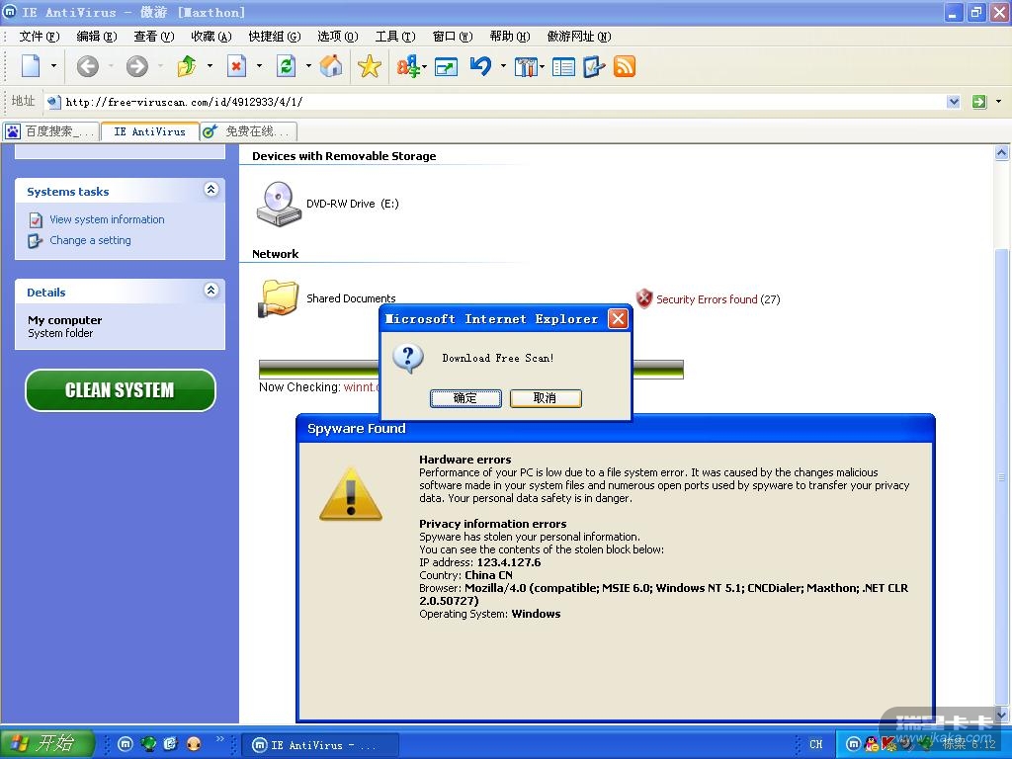Image resolution: width=1012 pixels, height=759 pixels.
Task: Open dropdown arrow next to undo-close icon
Action: click(210, 66)
